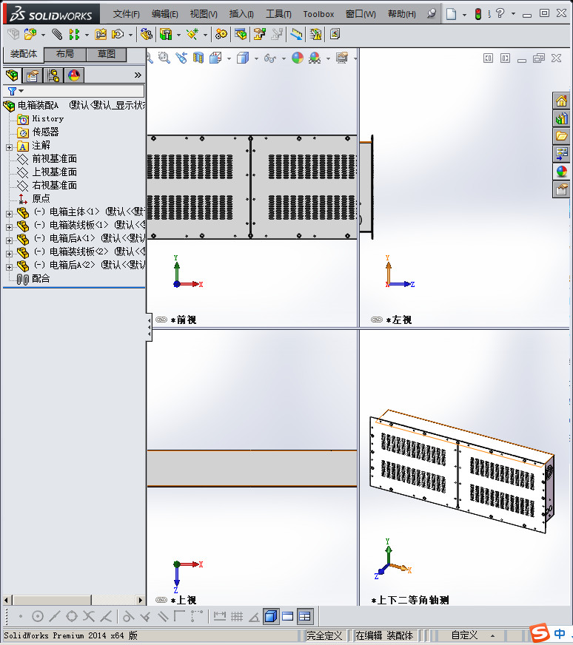Screen dimensions: 573x645
Task: Open the FeatureManager design tree tab
Action: (13, 75)
